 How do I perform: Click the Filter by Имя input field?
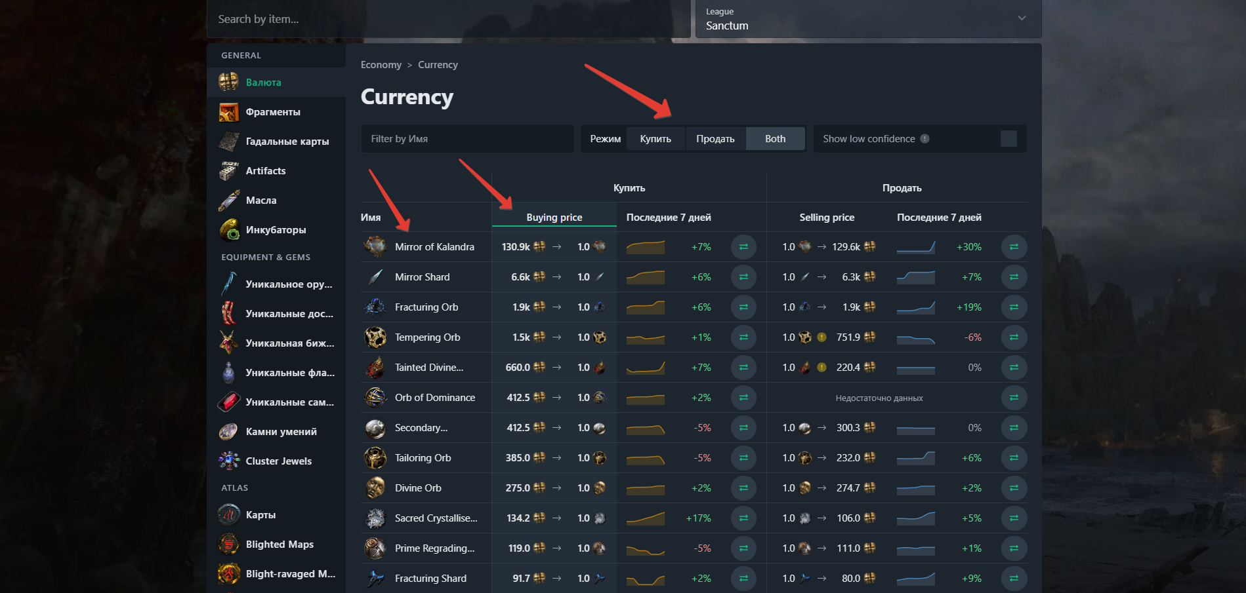coord(467,139)
